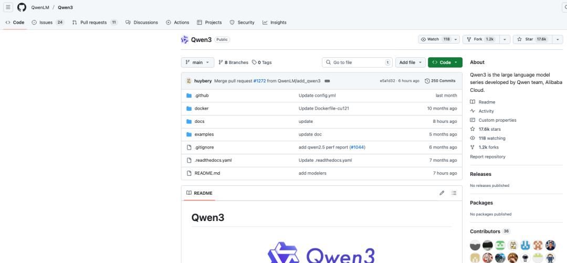Open the docker folder
The image size is (567, 263).
click(x=202, y=109)
